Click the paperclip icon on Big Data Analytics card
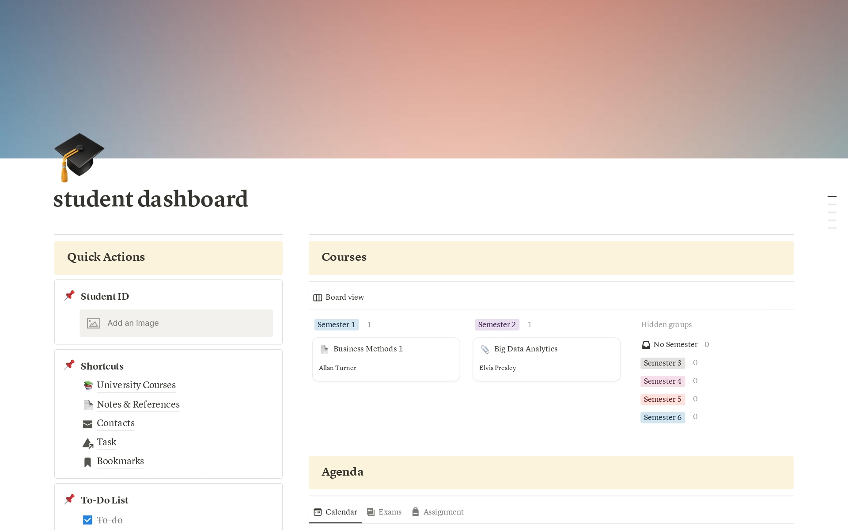 pyautogui.click(x=485, y=349)
